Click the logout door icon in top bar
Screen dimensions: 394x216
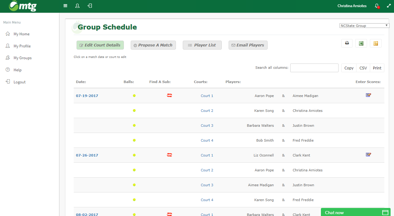pos(90,6)
